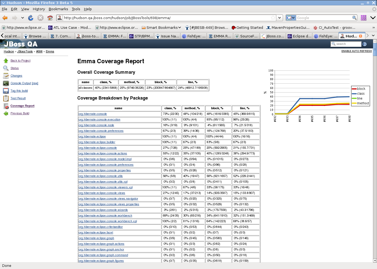Viewport: 377px width, 269px height.
Task: Open the URL bar history dropdown
Action: 280,18
